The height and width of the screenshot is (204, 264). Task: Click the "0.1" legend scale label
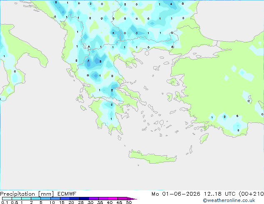(5, 202)
